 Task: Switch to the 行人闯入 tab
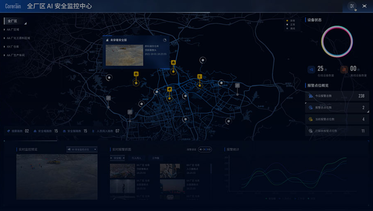tap(136, 158)
